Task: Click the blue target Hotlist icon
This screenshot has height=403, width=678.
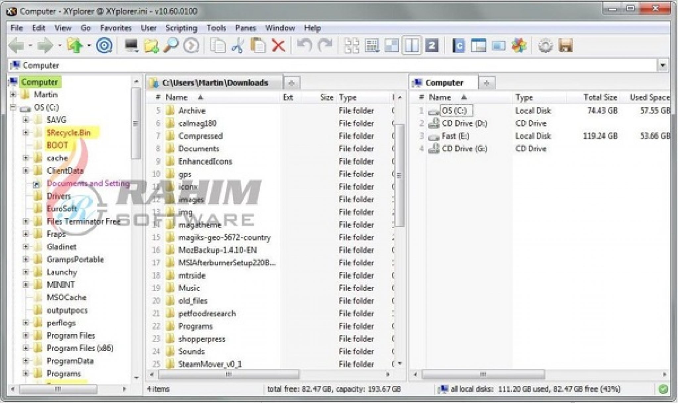Action: click(104, 46)
